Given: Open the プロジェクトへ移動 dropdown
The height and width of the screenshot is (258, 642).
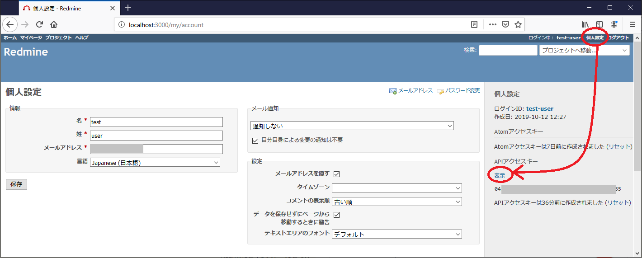Looking at the screenshot, I should pyautogui.click(x=585, y=50).
